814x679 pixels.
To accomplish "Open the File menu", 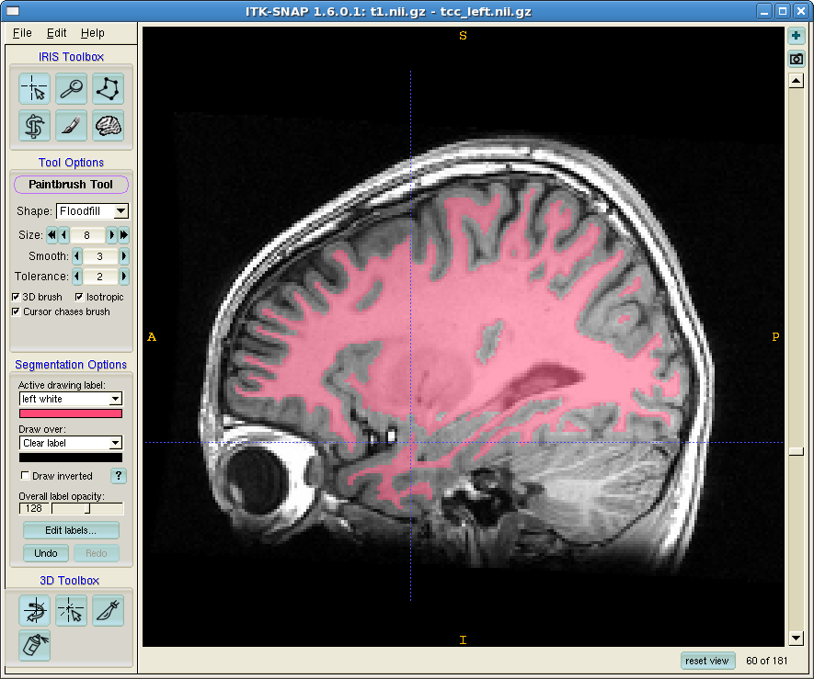I will (x=22, y=33).
